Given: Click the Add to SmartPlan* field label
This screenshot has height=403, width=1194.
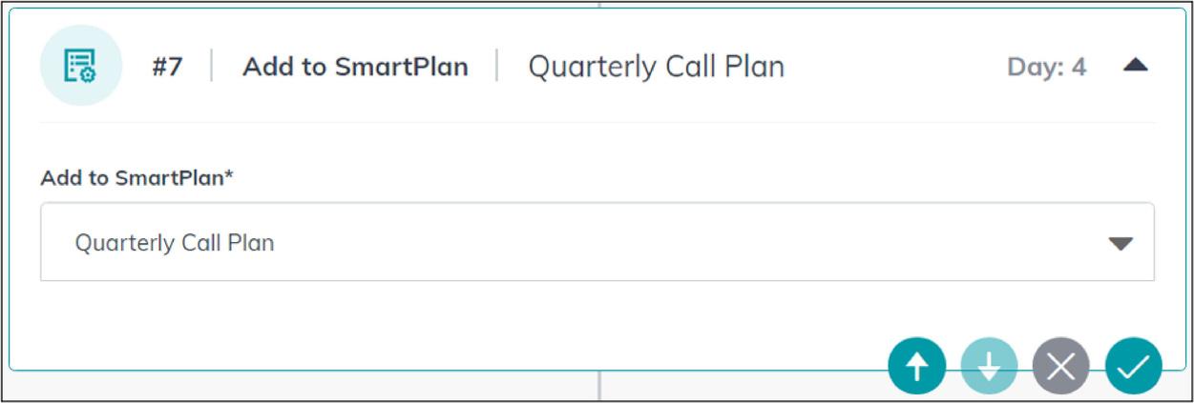Looking at the screenshot, I should tap(136, 178).
